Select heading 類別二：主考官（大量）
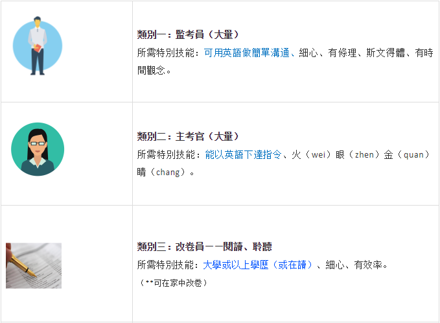Screen dimensions: 440x323 pyautogui.click(x=188, y=136)
